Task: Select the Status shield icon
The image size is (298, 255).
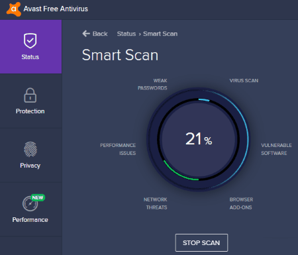Action: point(30,40)
